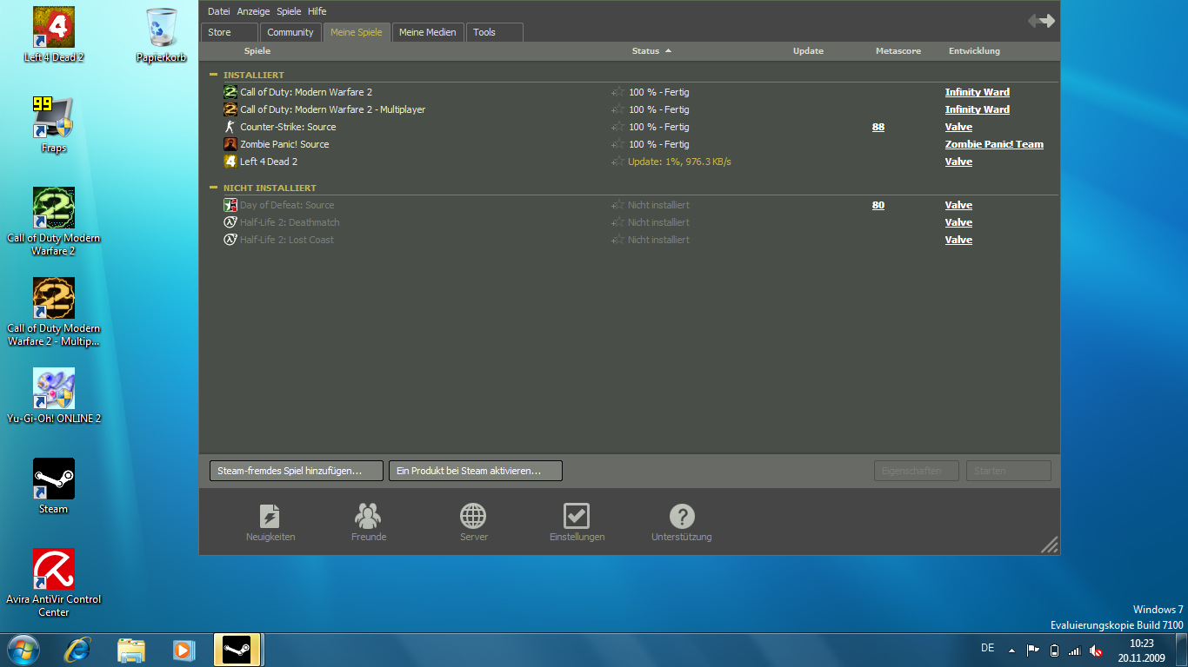Open Infinity Ward link for Modern Warfare 2 - Multiplayer
The height and width of the screenshot is (667, 1188).
click(x=978, y=109)
